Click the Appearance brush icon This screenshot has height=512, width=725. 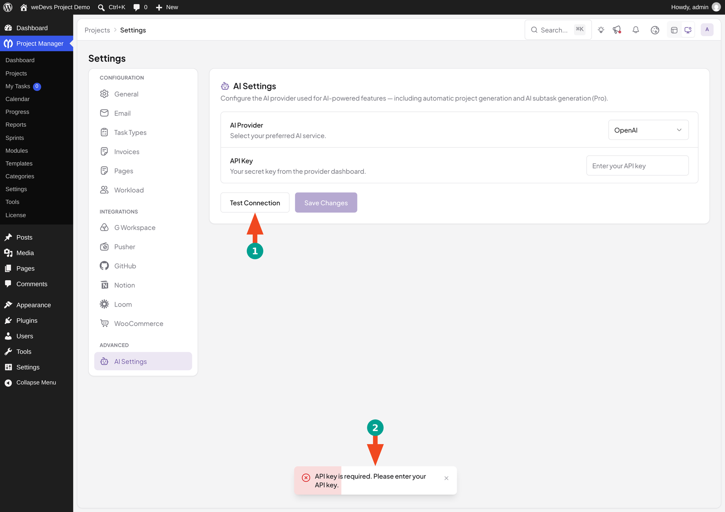(x=8, y=305)
